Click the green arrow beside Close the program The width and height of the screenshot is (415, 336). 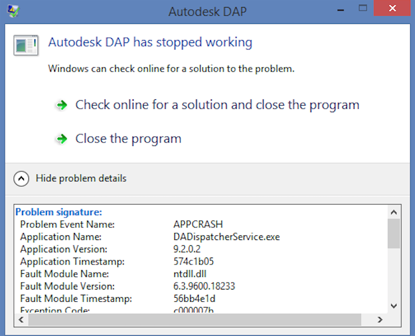pyautogui.click(x=61, y=139)
